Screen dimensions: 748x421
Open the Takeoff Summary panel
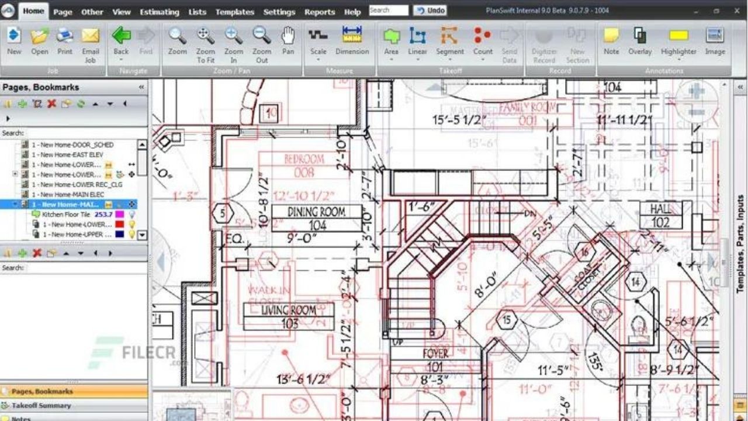41,405
